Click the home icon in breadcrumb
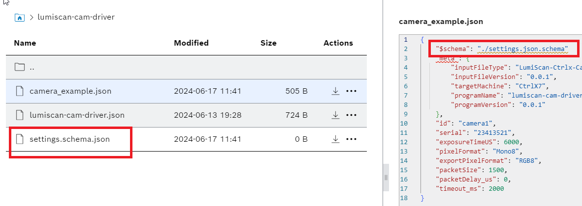The image size is (582, 206). click(x=20, y=18)
